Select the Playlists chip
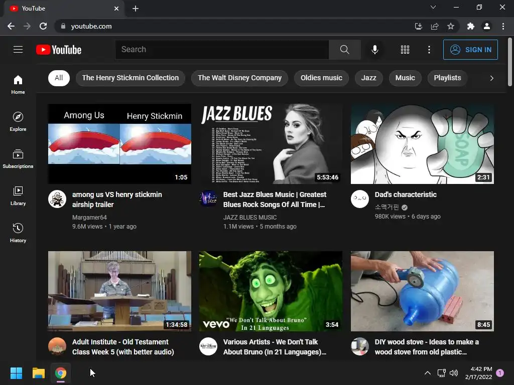 (x=447, y=78)
